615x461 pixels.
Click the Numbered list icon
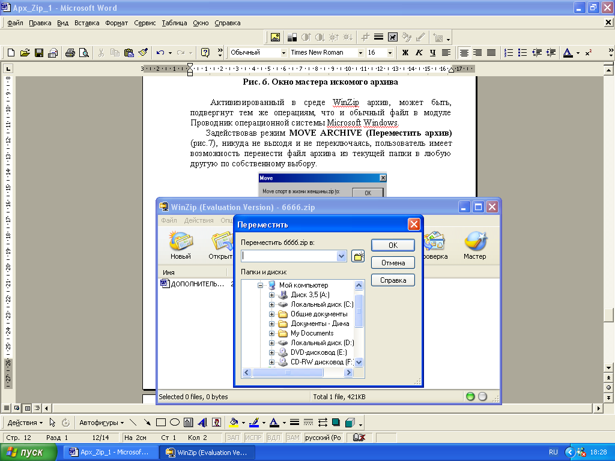(x=508, y=53)
